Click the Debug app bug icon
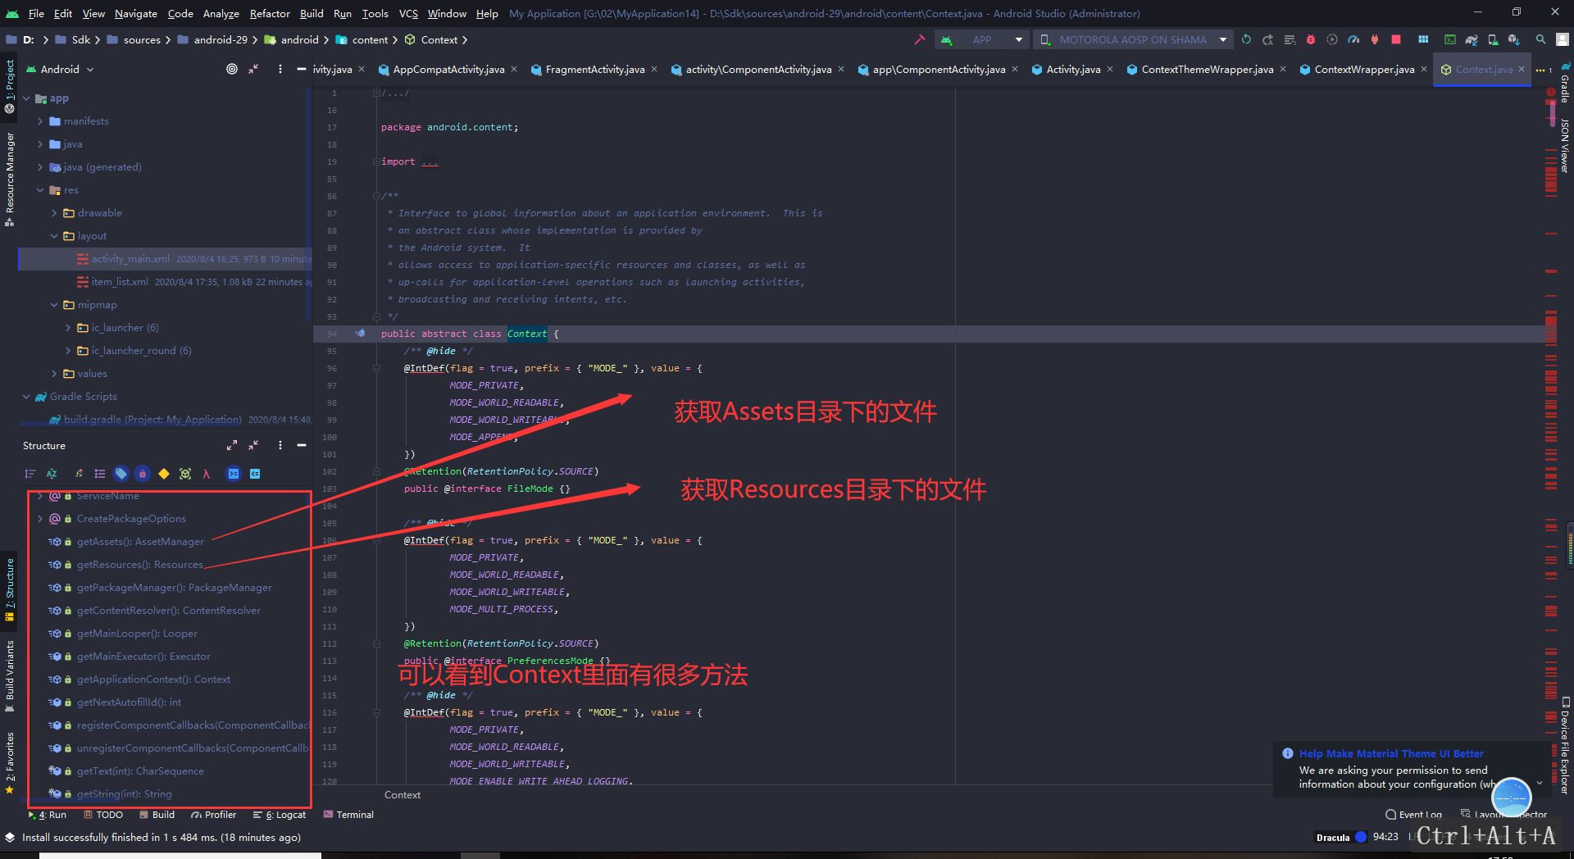The image size is (1574, 859). pyautogui.click(x=1310, y=39)
